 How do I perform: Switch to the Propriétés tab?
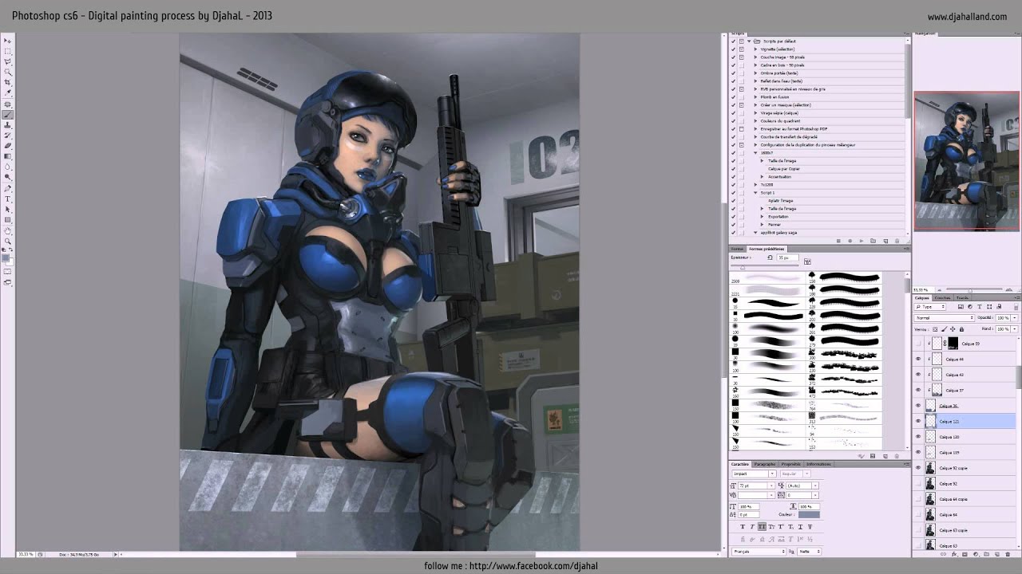pyautogui.click(x=791, y=464)
